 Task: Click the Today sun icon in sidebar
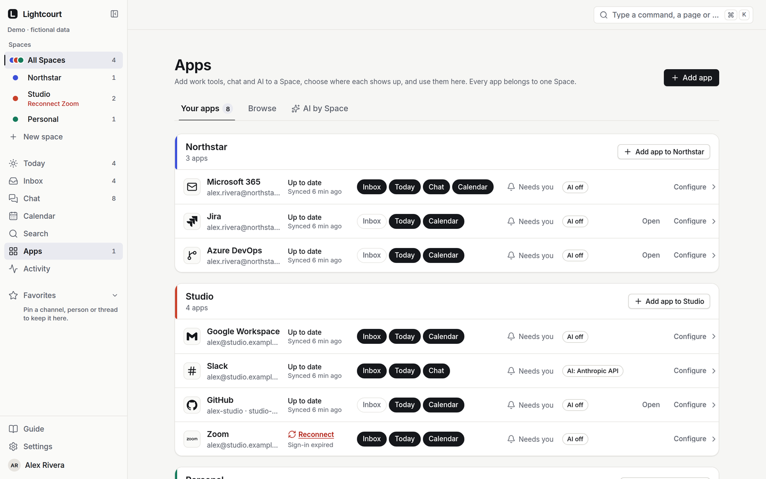pos(13,163)
